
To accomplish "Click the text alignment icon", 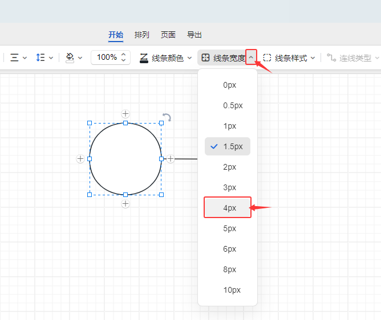I will (15, 58).
